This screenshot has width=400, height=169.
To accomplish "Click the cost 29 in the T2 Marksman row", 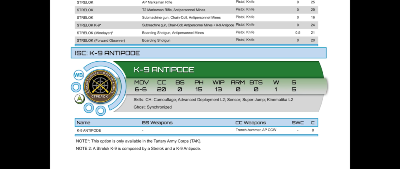I will [x=313, y=10].
